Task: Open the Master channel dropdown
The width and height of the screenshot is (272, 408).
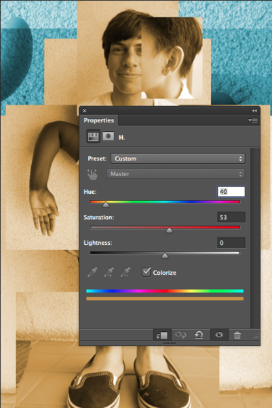Action: [175, 174]
